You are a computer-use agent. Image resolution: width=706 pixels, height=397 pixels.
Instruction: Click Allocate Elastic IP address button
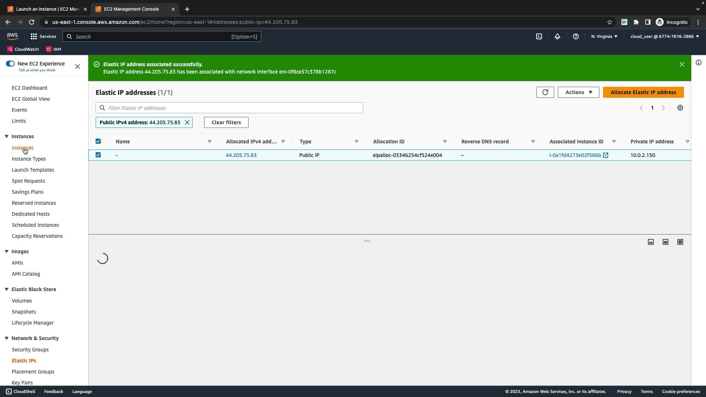pos(643,92)
